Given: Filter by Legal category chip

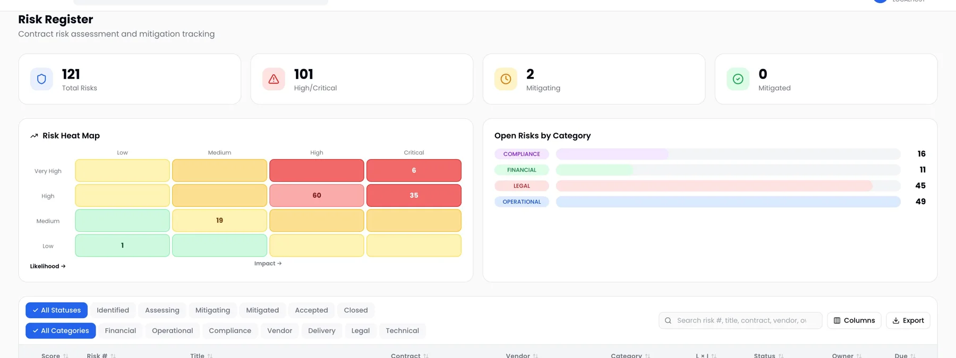Looking at the screenshot, I should pyautogui.click(x=361, y=330).
